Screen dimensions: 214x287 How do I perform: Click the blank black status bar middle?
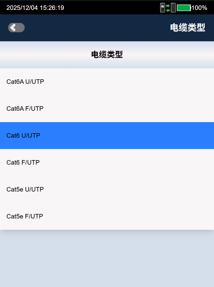(111, 8)
